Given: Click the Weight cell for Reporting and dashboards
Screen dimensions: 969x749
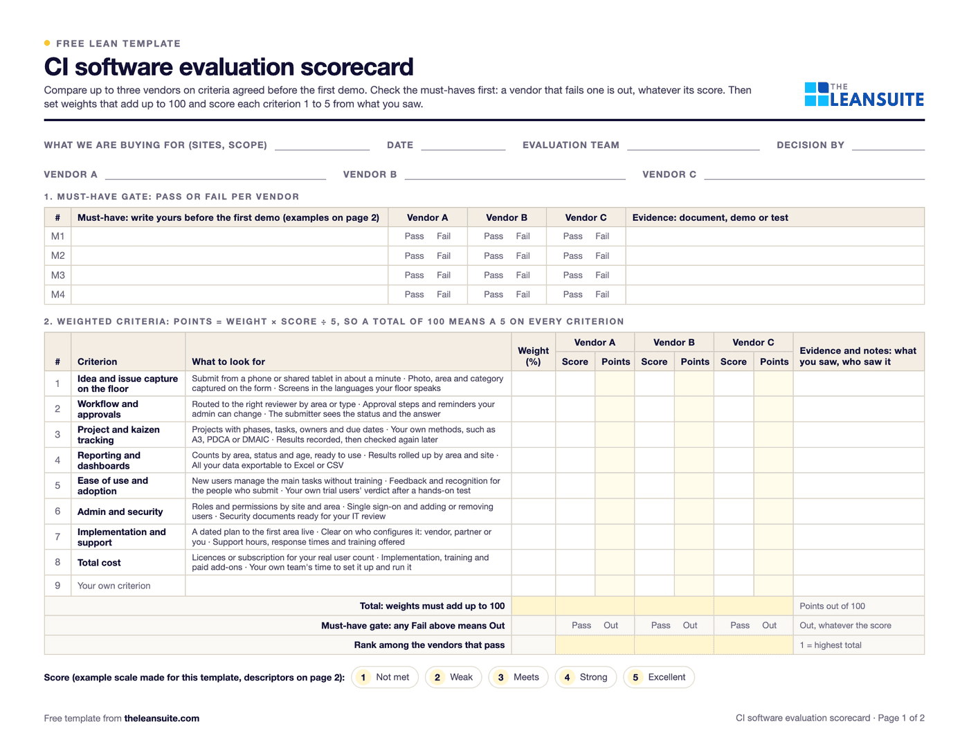Looking at the screenshot, I should (534, 461).
